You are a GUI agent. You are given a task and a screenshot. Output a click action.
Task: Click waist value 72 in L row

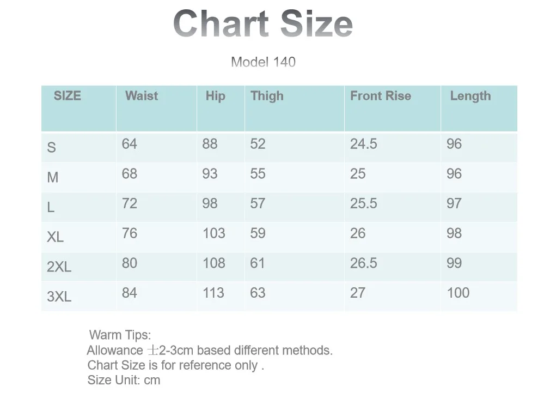tap(130, 203)
